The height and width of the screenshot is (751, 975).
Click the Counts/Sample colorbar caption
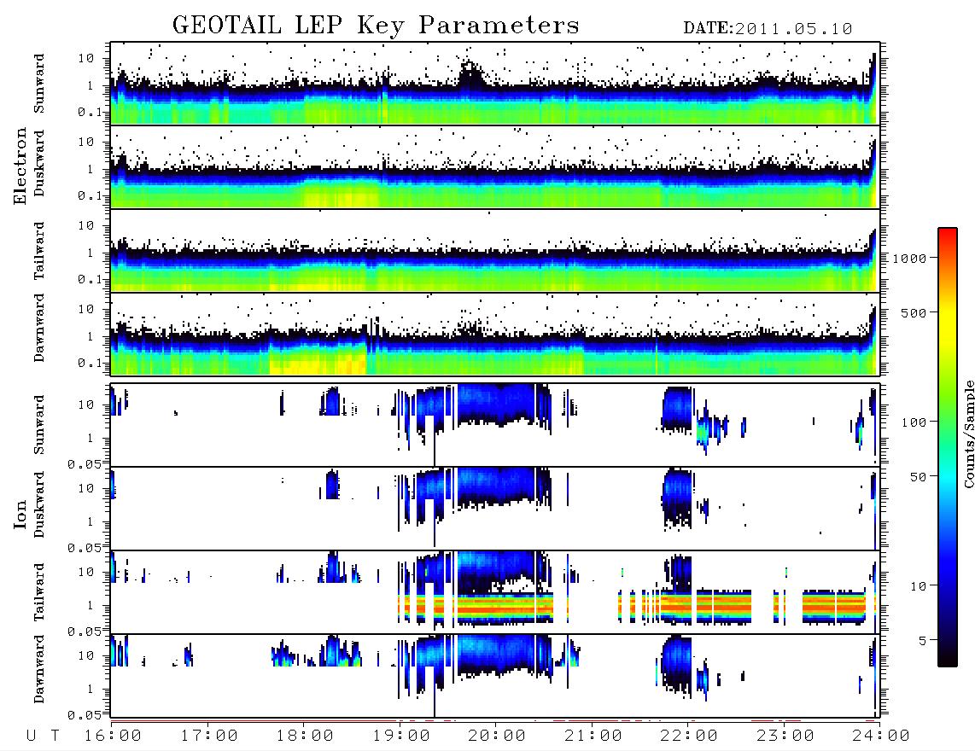click(x=968, y=434)
